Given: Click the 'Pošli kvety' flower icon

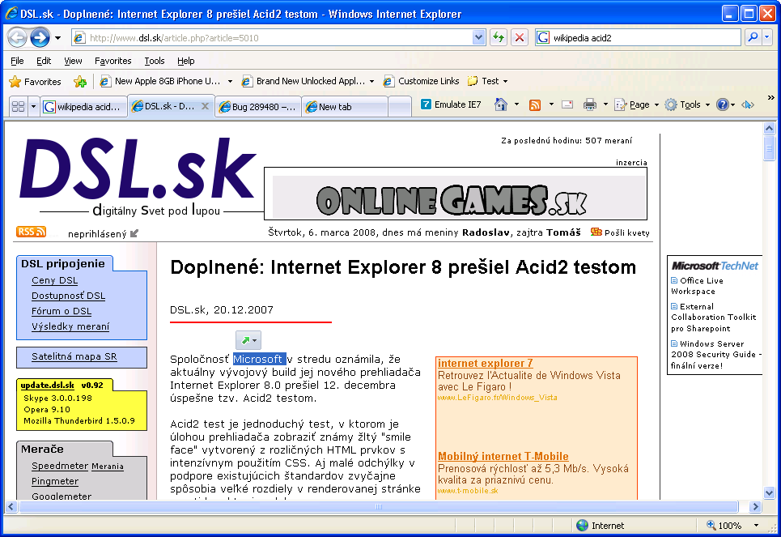Looking at the screenshot, I should pyautogui.click(x=596, y=232).
